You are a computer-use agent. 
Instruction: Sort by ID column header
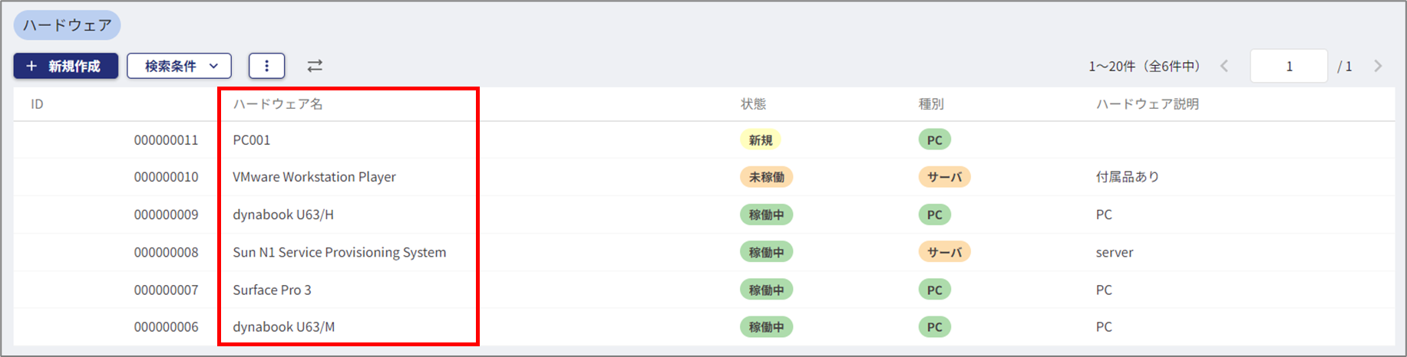[37, 104]
